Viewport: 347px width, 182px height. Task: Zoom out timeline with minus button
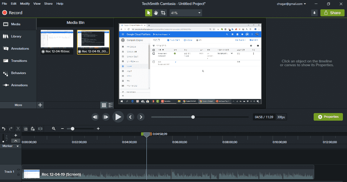pyautogui.click(x=63, y=129)
